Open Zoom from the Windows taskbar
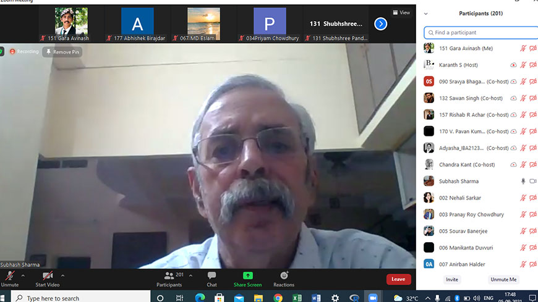The height and width of the screenshot is (302, 538). [373, 298]
